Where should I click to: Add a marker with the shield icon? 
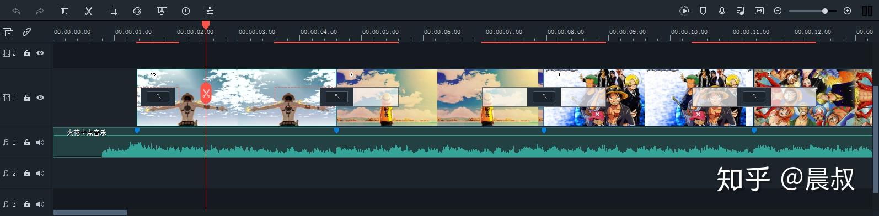[x=703, y=11]
